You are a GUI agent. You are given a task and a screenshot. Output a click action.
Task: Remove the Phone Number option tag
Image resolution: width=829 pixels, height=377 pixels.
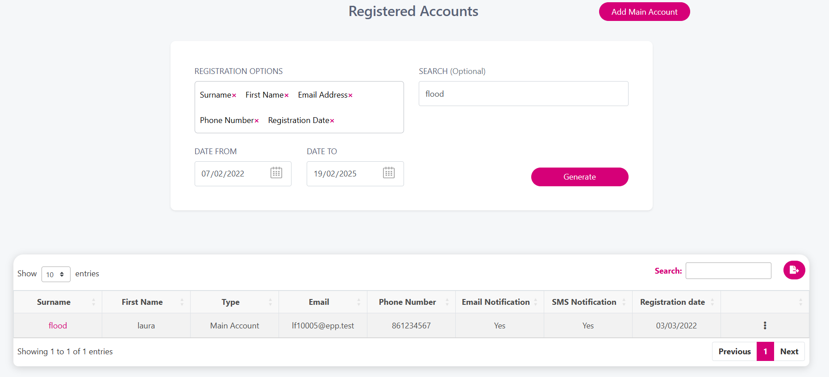[x=257, y=121]
